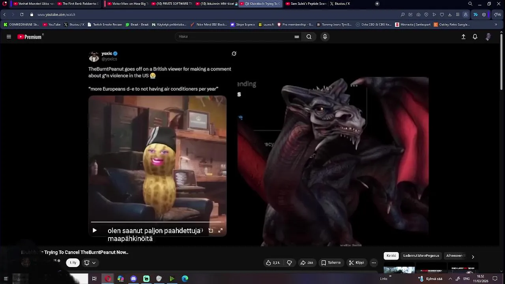Click the address bar URL

coord(56,15)
